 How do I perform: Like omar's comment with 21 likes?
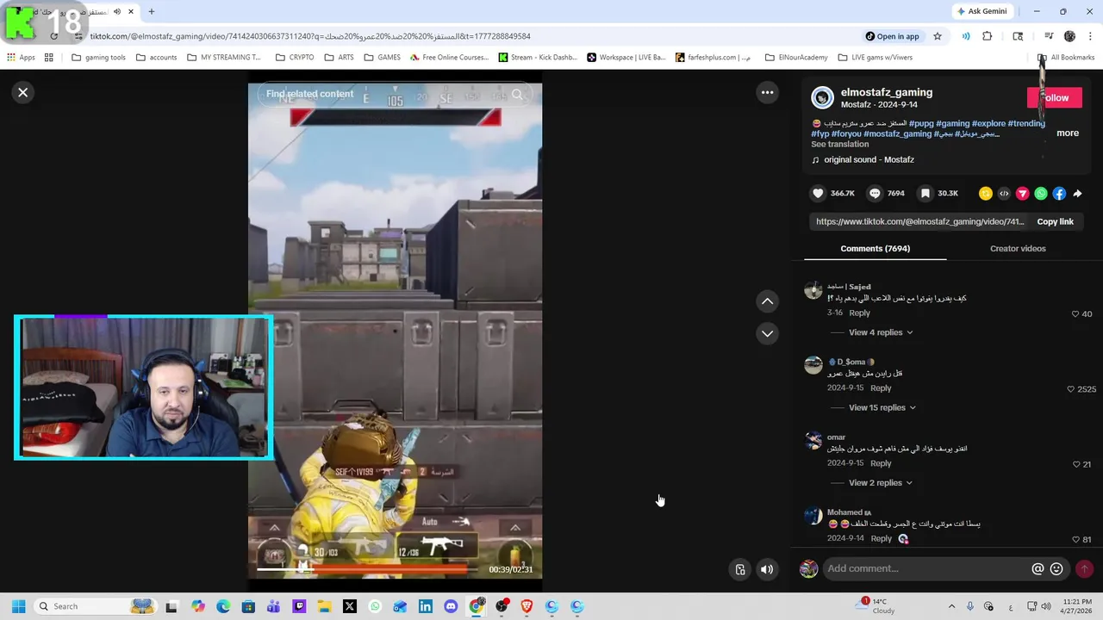(1076, 464)
